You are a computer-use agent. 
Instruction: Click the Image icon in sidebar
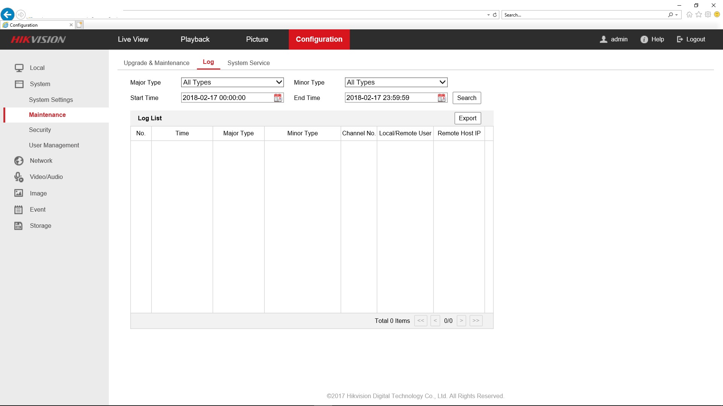[x=19, y=193]
